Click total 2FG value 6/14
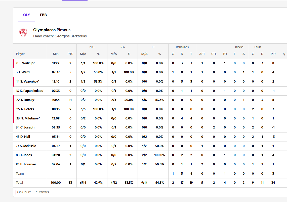This screenshot has height=202, width=287. click(83, 182)
